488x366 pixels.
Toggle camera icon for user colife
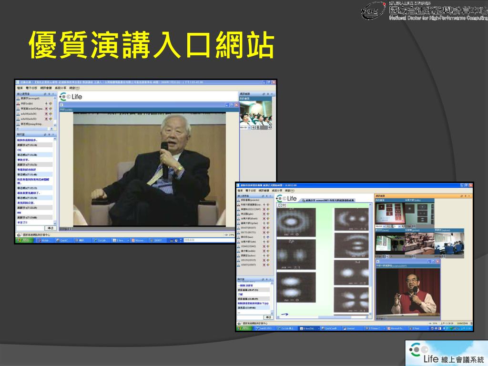(51, 103)
